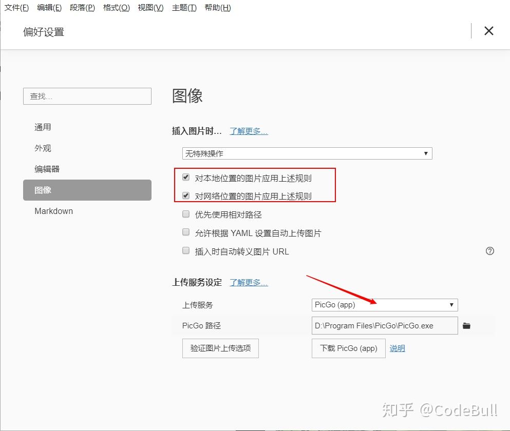Viewport: 510px width, 431px height.
Task: Open the 说明 link next to download
Action: click(x=397, y=348)
